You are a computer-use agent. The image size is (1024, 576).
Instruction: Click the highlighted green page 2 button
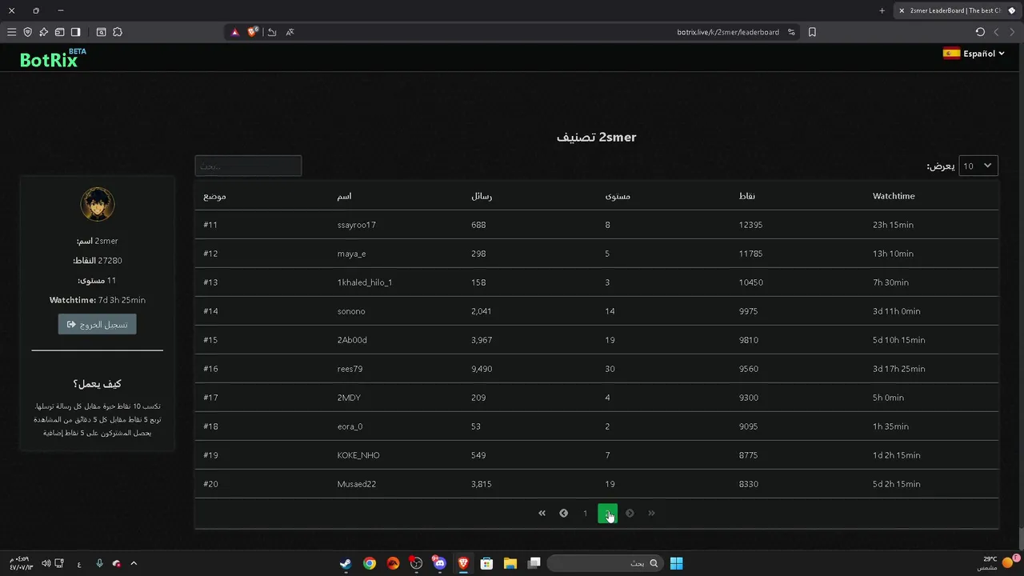607,513
